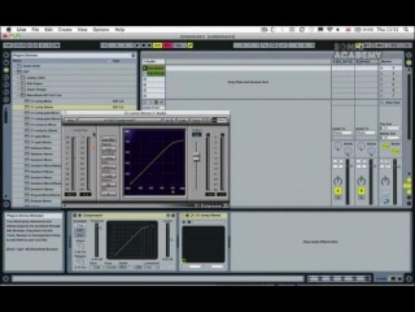Open the File menu

(36, 30)
